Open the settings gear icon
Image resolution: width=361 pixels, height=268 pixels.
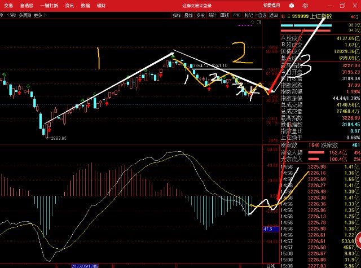[305, 6]
